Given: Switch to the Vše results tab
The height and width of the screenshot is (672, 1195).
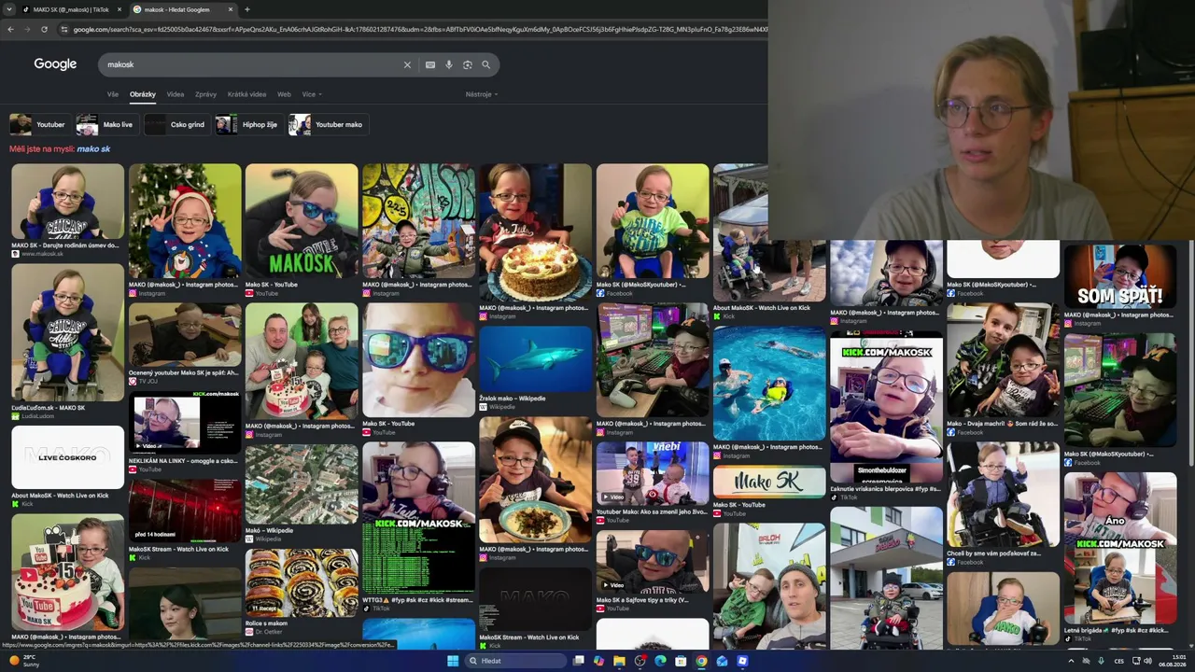Looking at the screenshot, I should coord(113,94).
